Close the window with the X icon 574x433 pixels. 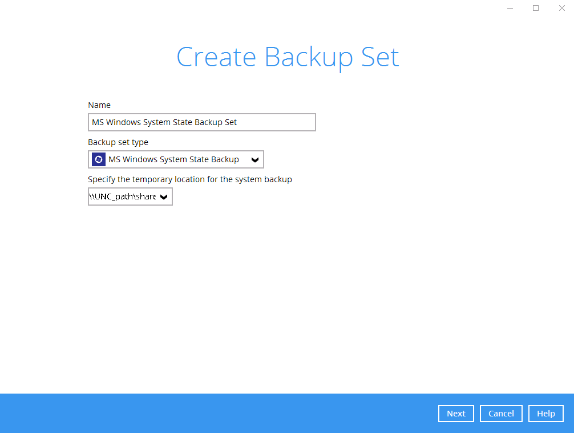click(x=561, y=8)
